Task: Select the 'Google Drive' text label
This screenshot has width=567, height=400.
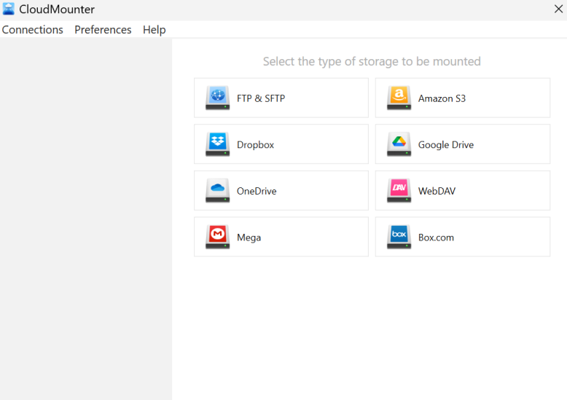Action: [x=445, y=145]
